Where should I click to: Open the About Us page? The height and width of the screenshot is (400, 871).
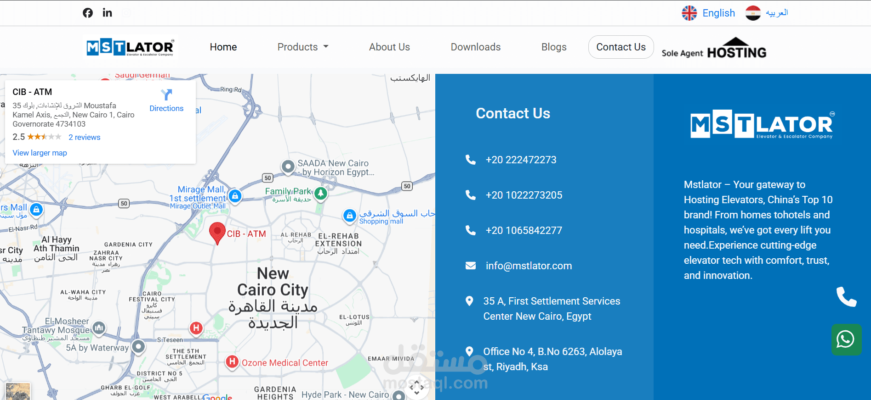389,47
